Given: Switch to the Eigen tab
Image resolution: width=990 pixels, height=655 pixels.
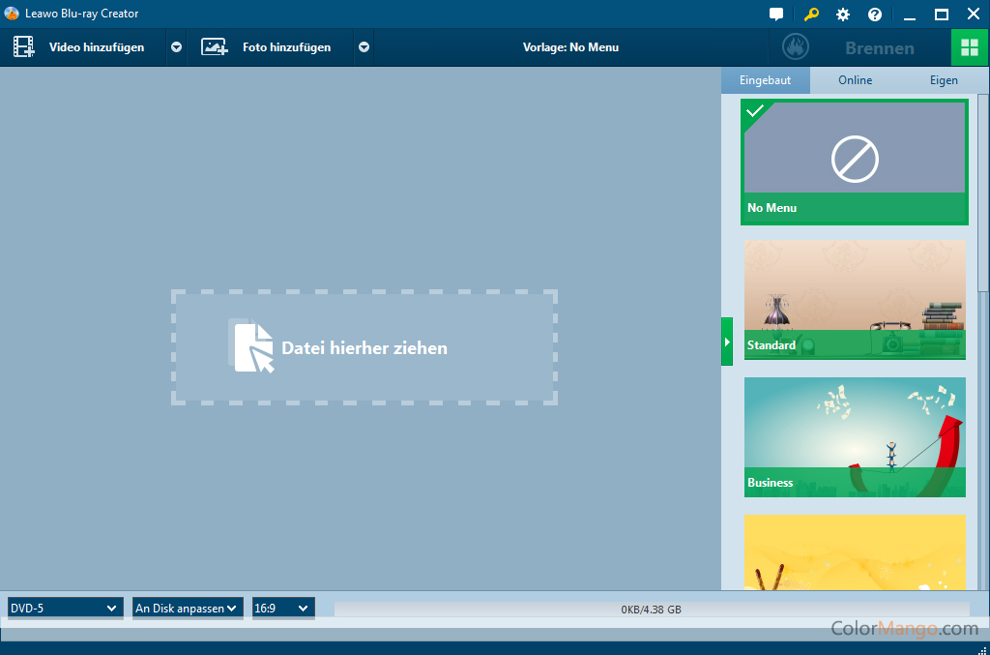Looking at the screenshot, I should pos(944,80).
